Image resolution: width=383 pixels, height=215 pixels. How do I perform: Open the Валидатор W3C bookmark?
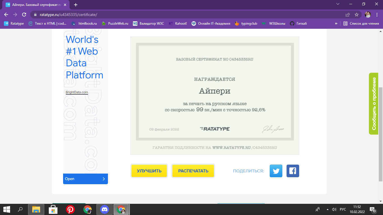click(148, 24)
